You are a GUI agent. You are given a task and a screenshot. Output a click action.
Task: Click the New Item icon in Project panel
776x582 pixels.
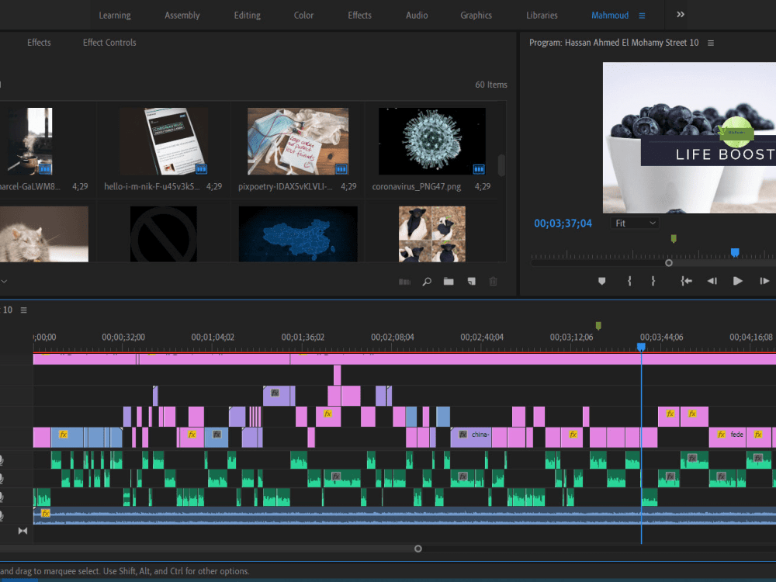472,282
